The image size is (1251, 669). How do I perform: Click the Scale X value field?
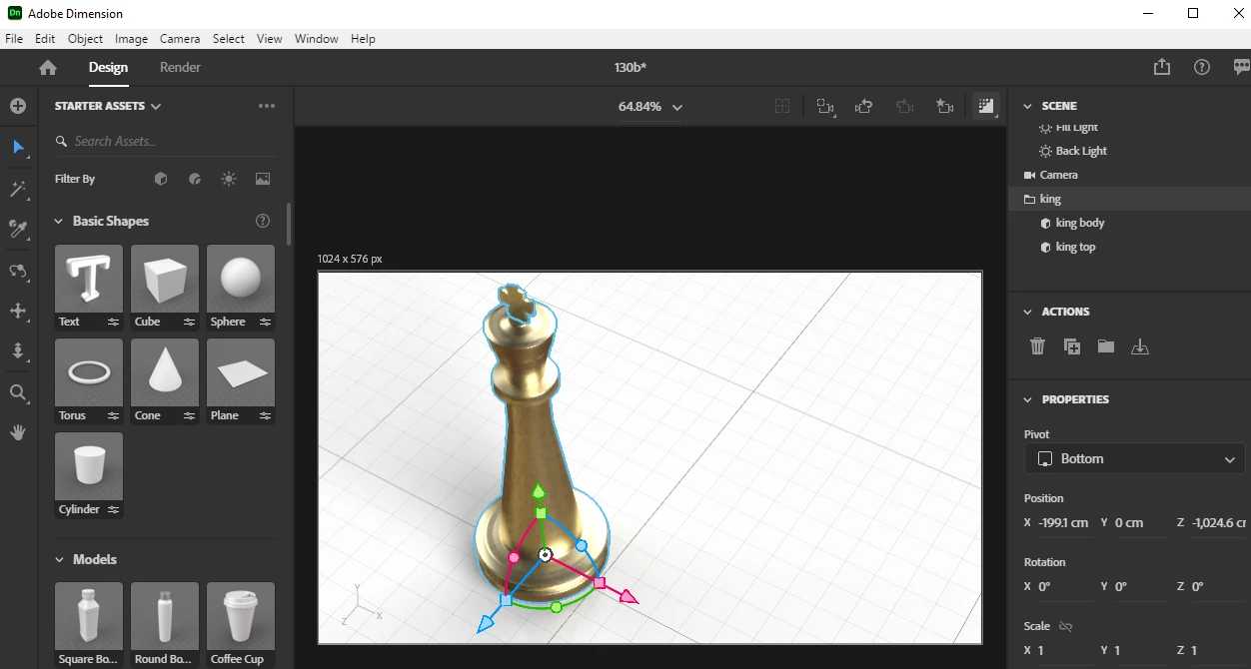[1065, 650]
